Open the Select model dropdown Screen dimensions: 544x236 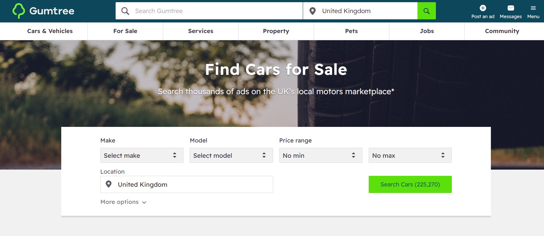(231, 155)
